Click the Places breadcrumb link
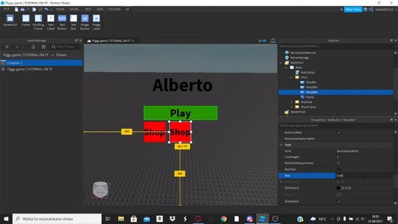Screen dimensions: 398x224 [61, 55]
